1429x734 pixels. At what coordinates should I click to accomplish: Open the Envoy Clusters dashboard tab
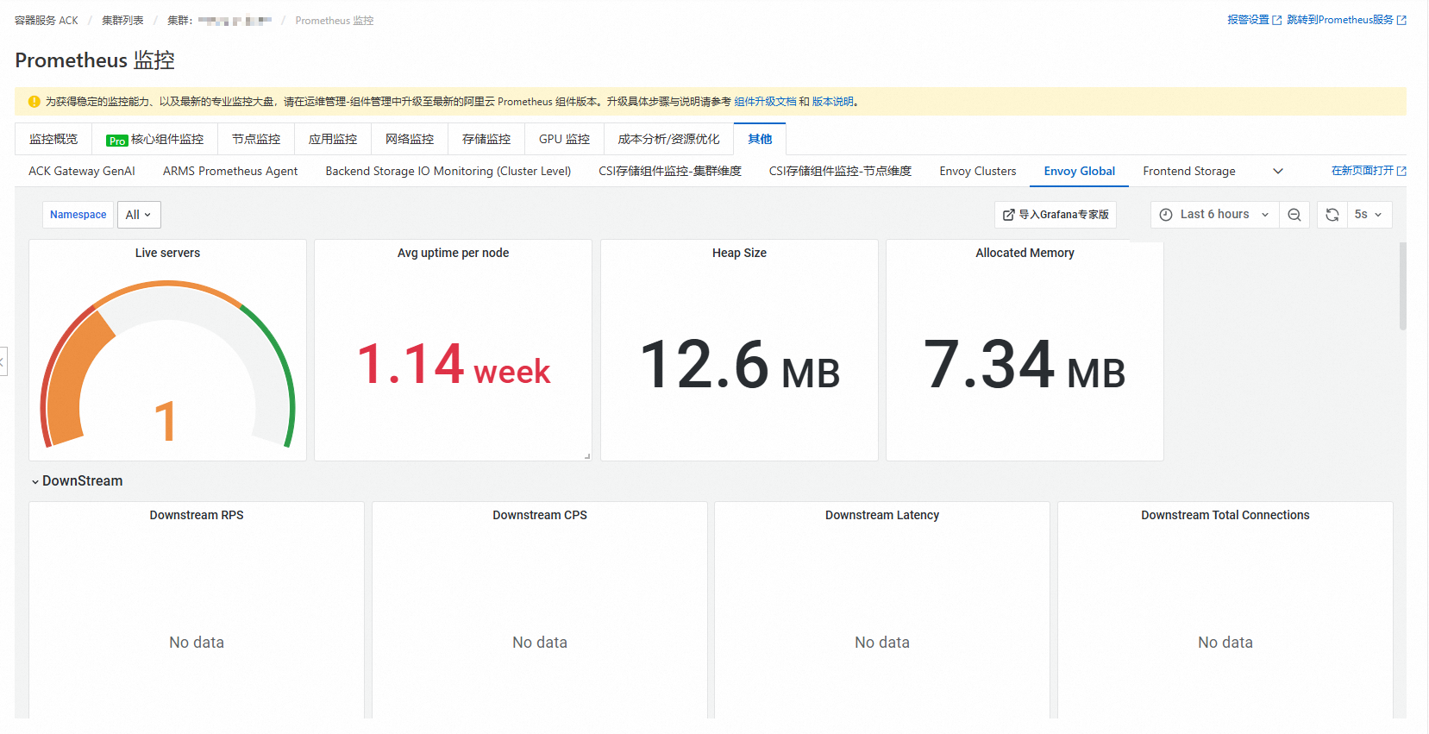tap(978, 171)
